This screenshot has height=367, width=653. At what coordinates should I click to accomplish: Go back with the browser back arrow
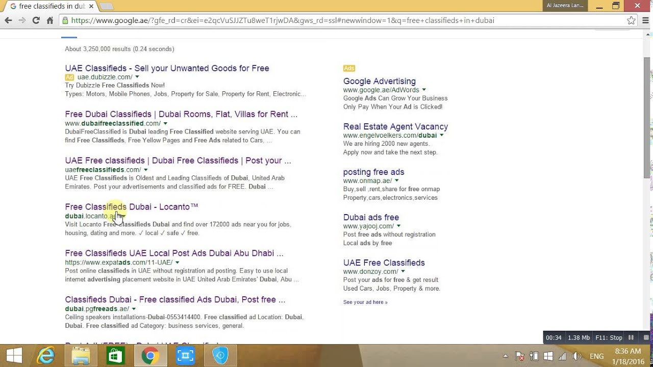coord(8,20)
